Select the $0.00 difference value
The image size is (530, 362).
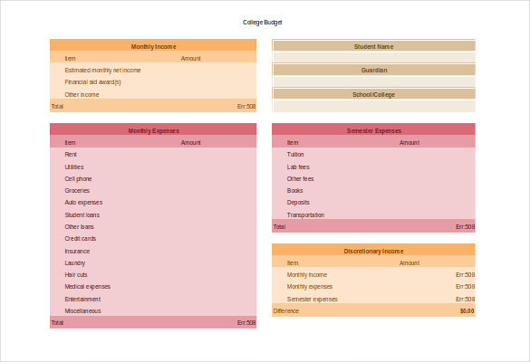coord(467,310)
